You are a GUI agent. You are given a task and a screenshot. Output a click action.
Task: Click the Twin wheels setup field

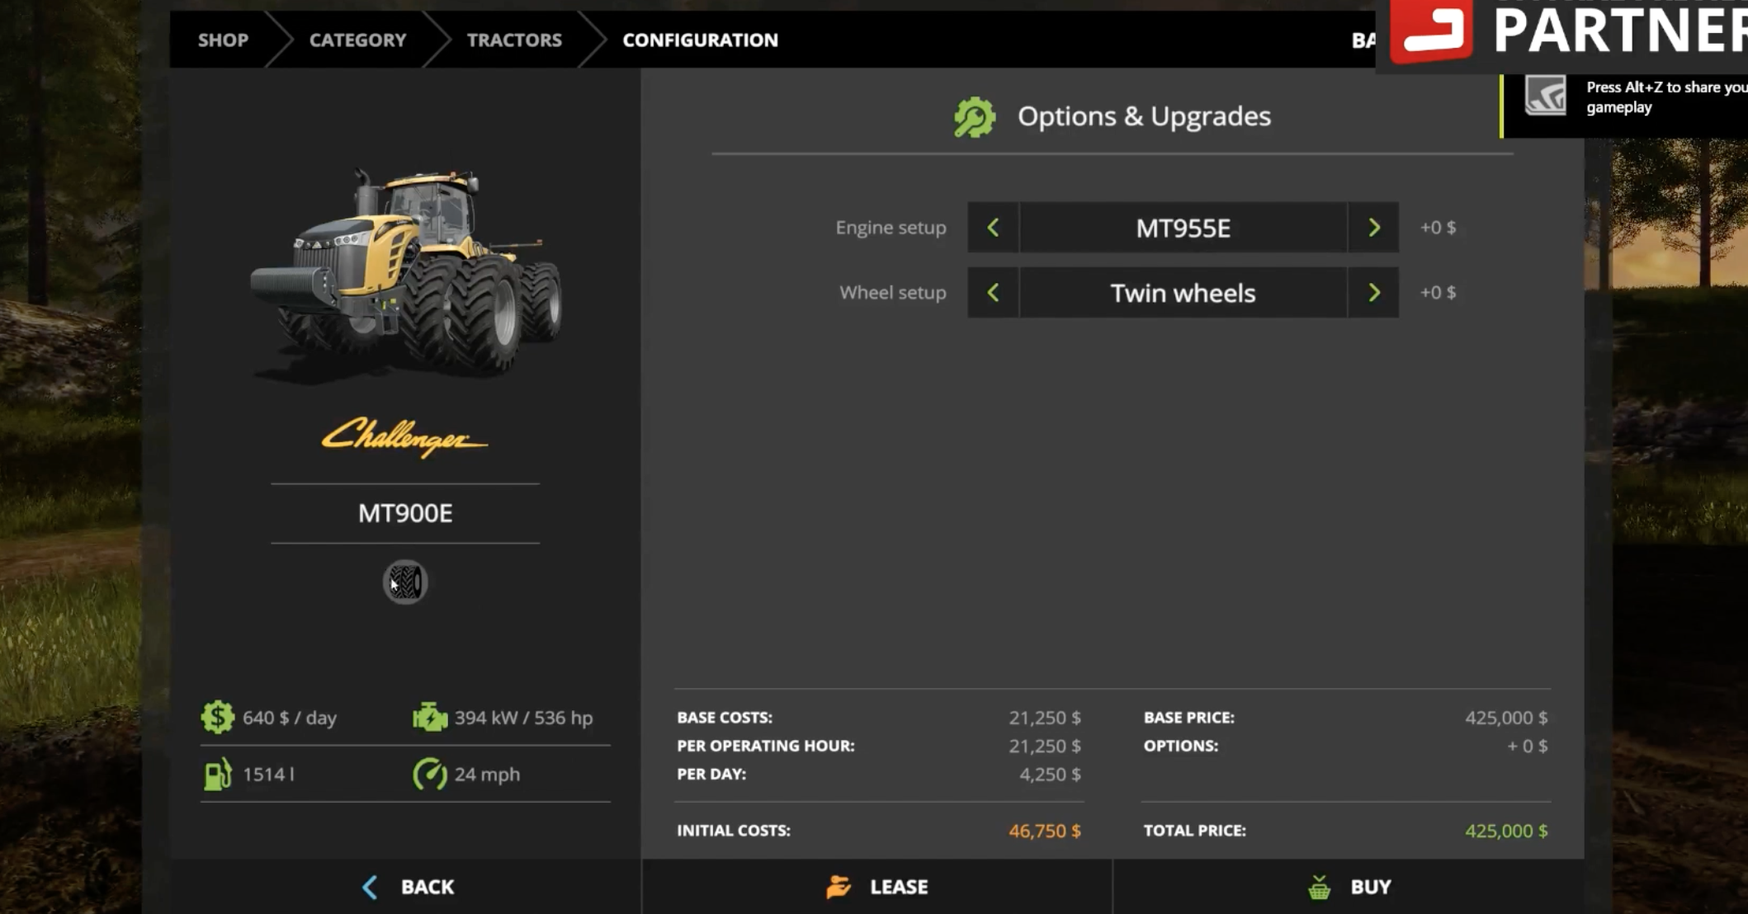click(1183, 293)
